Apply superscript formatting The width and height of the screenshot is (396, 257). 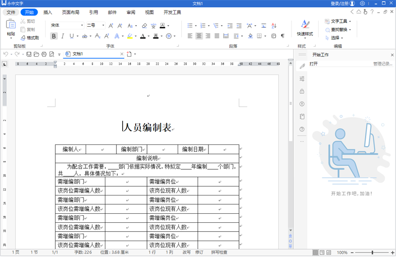pyautogui.click(x=107, y=36)
